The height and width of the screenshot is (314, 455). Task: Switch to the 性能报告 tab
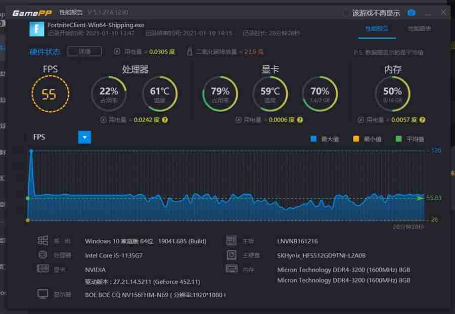coord(377,28)
